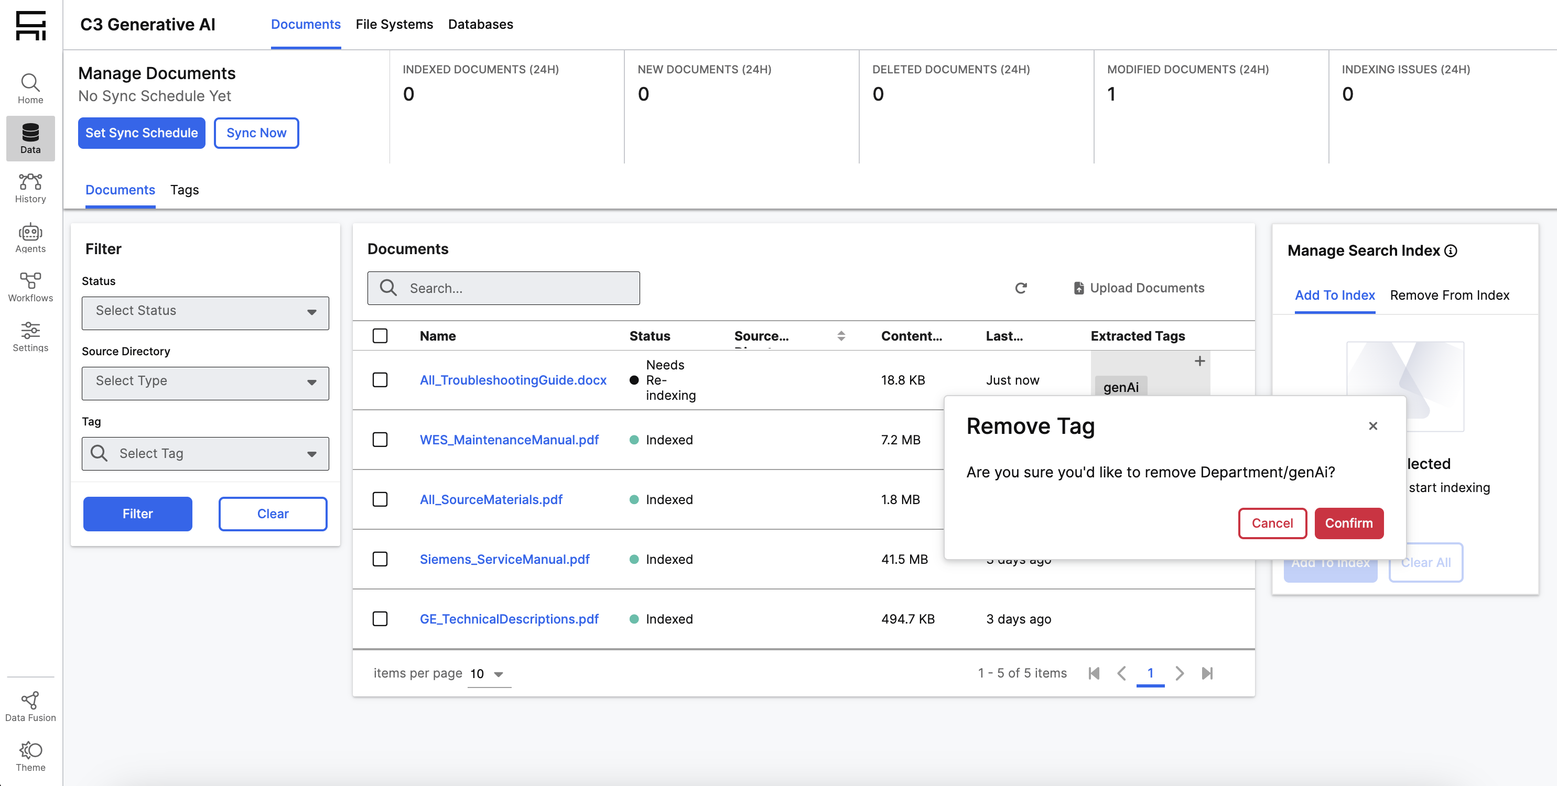Click Manage Search Index info icon
Viewport: 1557px width, 786px height.
click(1451, 250)
